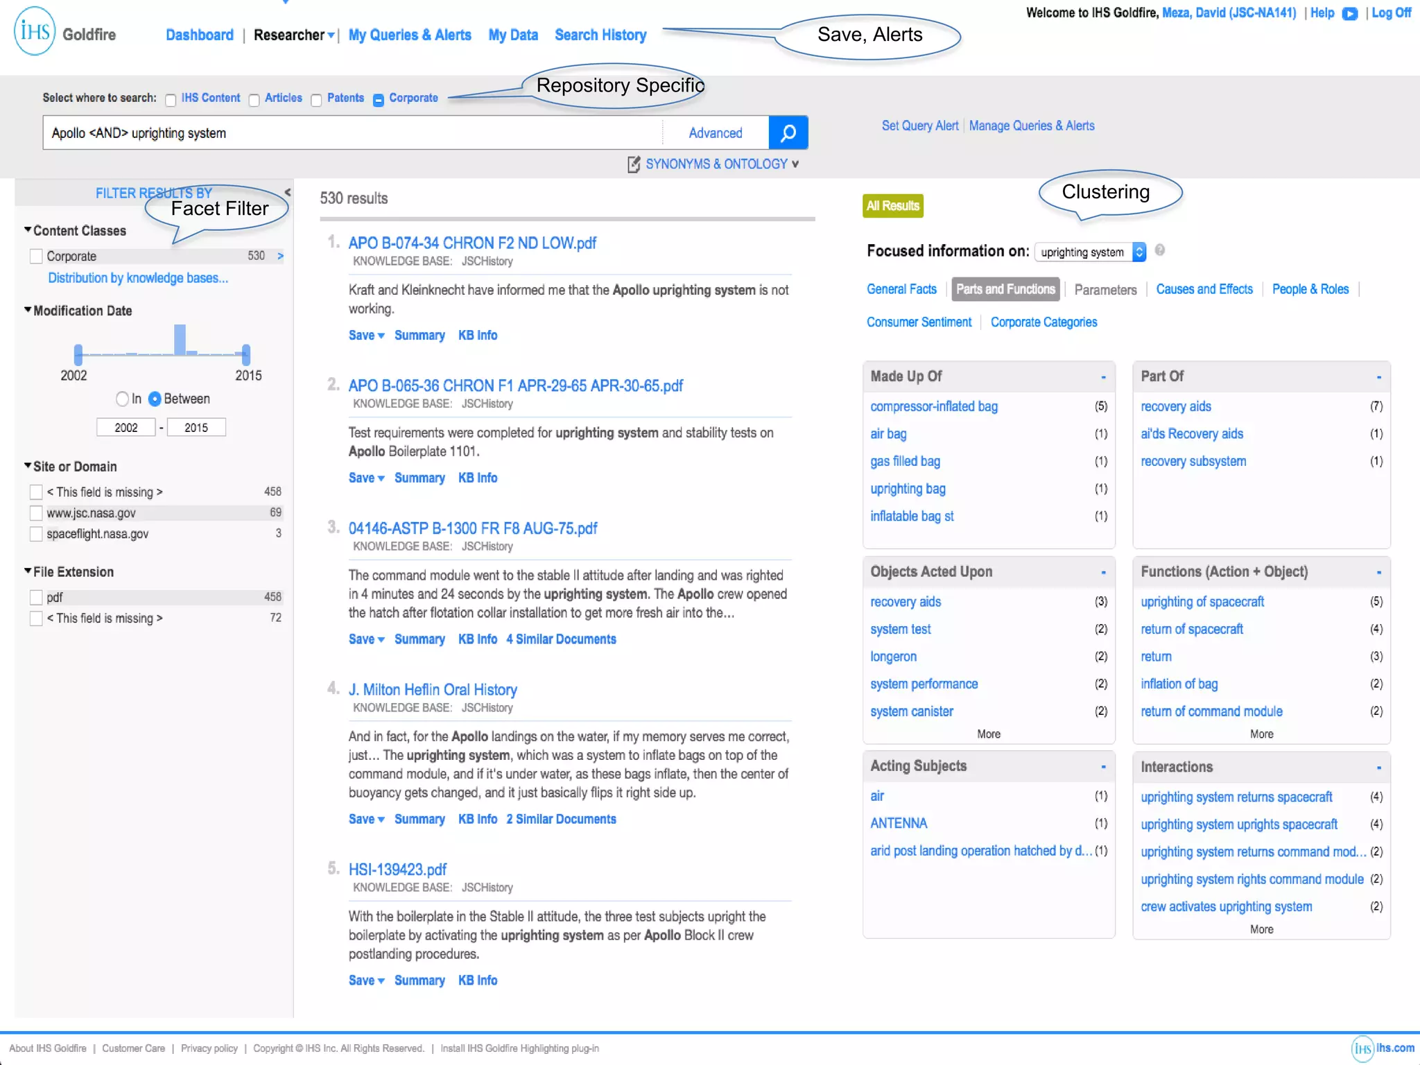This screenshot has width=1420, height=1065.
Task: Click Corporate Categories tab
Action: pyautogui.click(x=1044, y=322)
